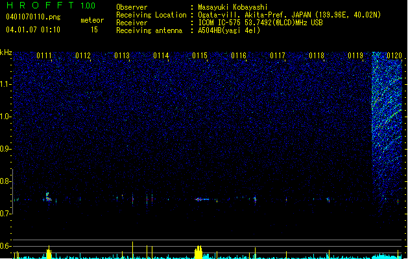Click the 0.9 frequency axis label
This screenshot has height=259, width=408.
click(x=5, y=149)
